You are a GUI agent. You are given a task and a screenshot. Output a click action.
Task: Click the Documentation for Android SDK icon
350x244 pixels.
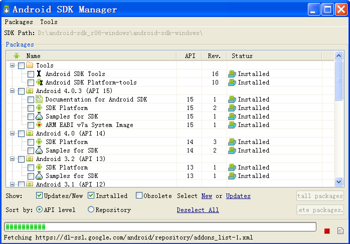pyautogui.click(x=39, y=99)
